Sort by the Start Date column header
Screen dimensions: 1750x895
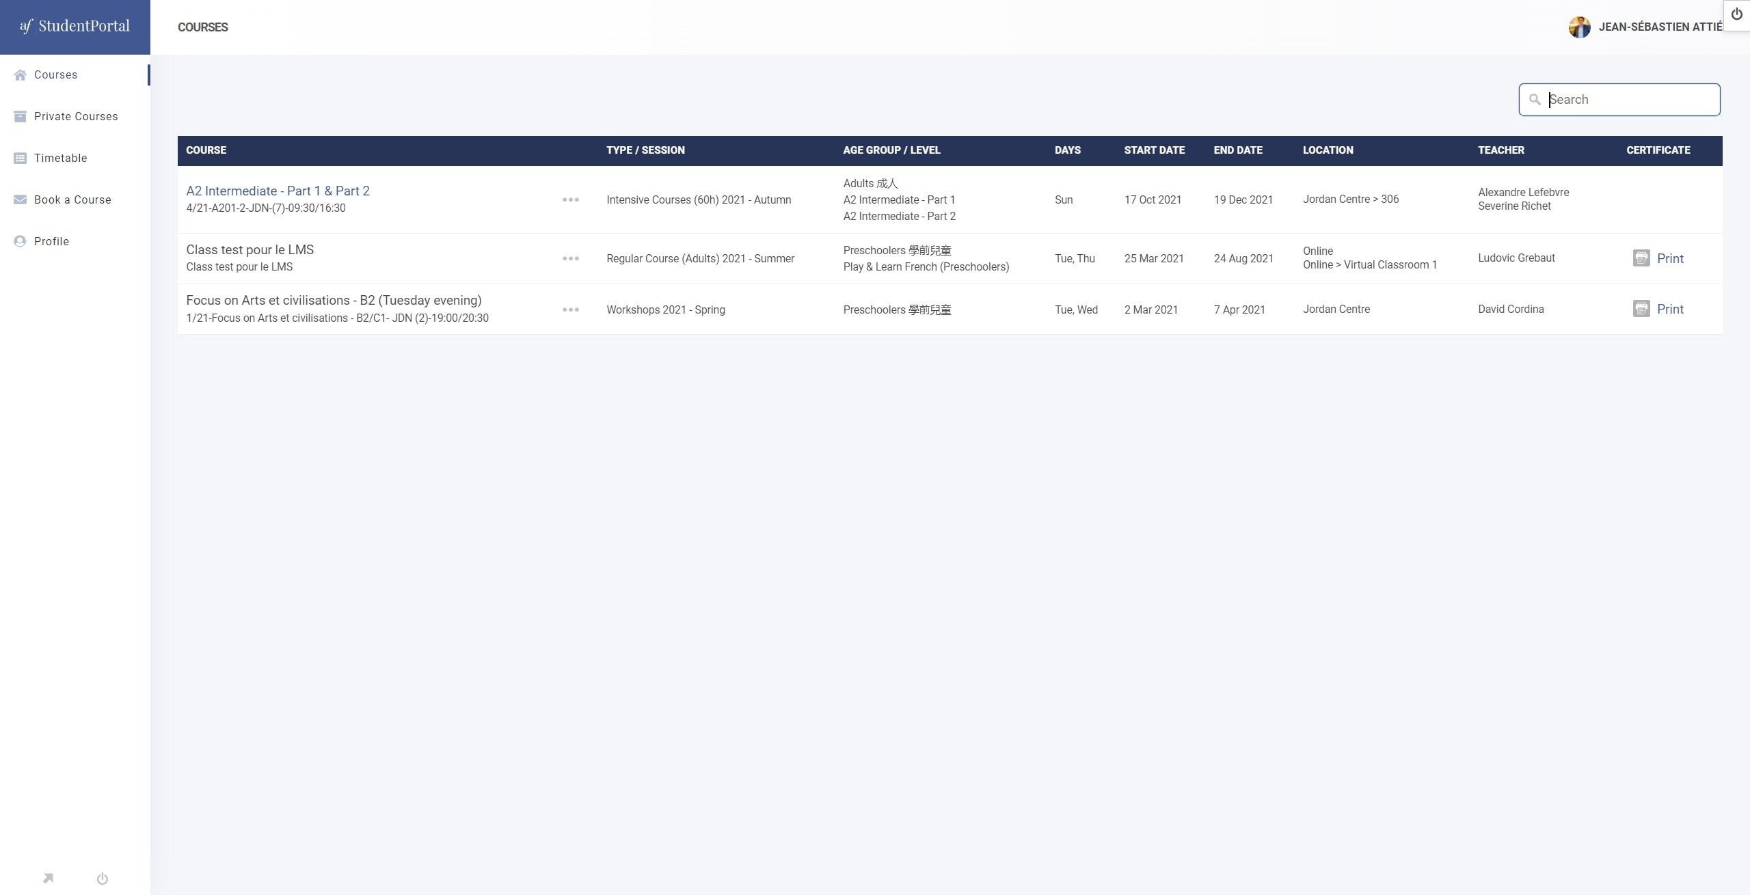(x=1154, y=150)
